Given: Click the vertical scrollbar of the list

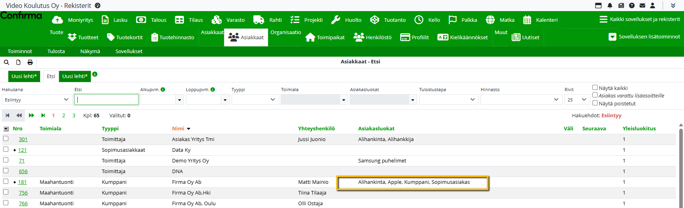Looking at the screenshot, I should 681,166.
